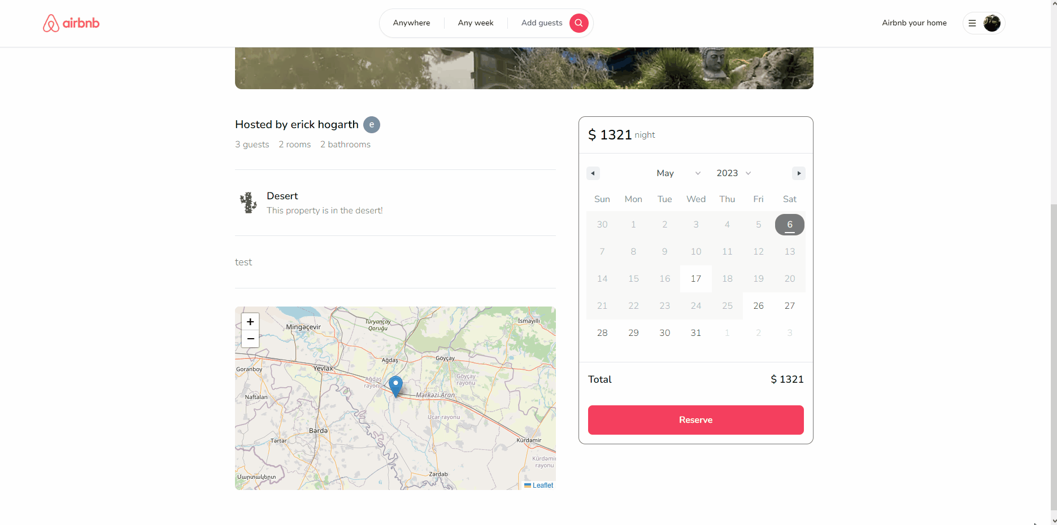1057x525 pixels.
Task: Click the red search magnifier icon
Action: (578, 23)
